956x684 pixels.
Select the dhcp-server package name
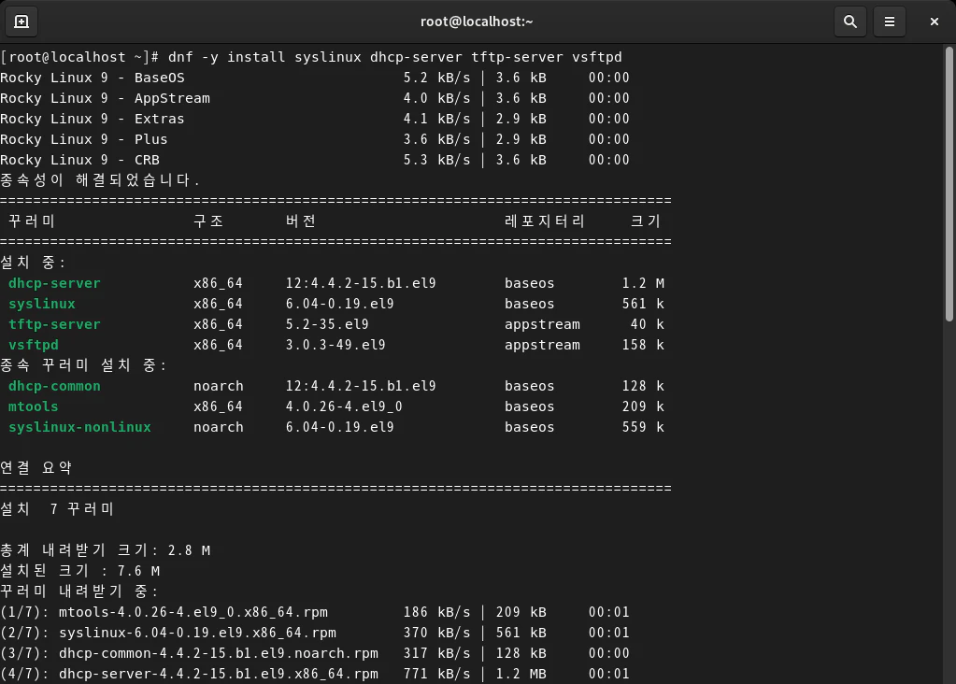pyautogui.click(x=54, y=283)
